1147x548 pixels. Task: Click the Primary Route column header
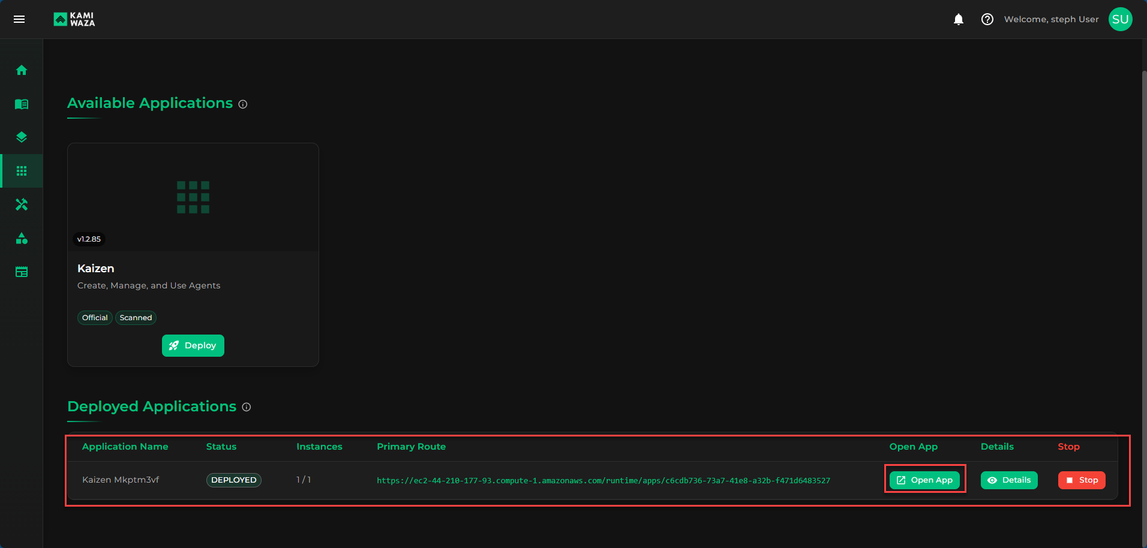[x=411, y=447]
